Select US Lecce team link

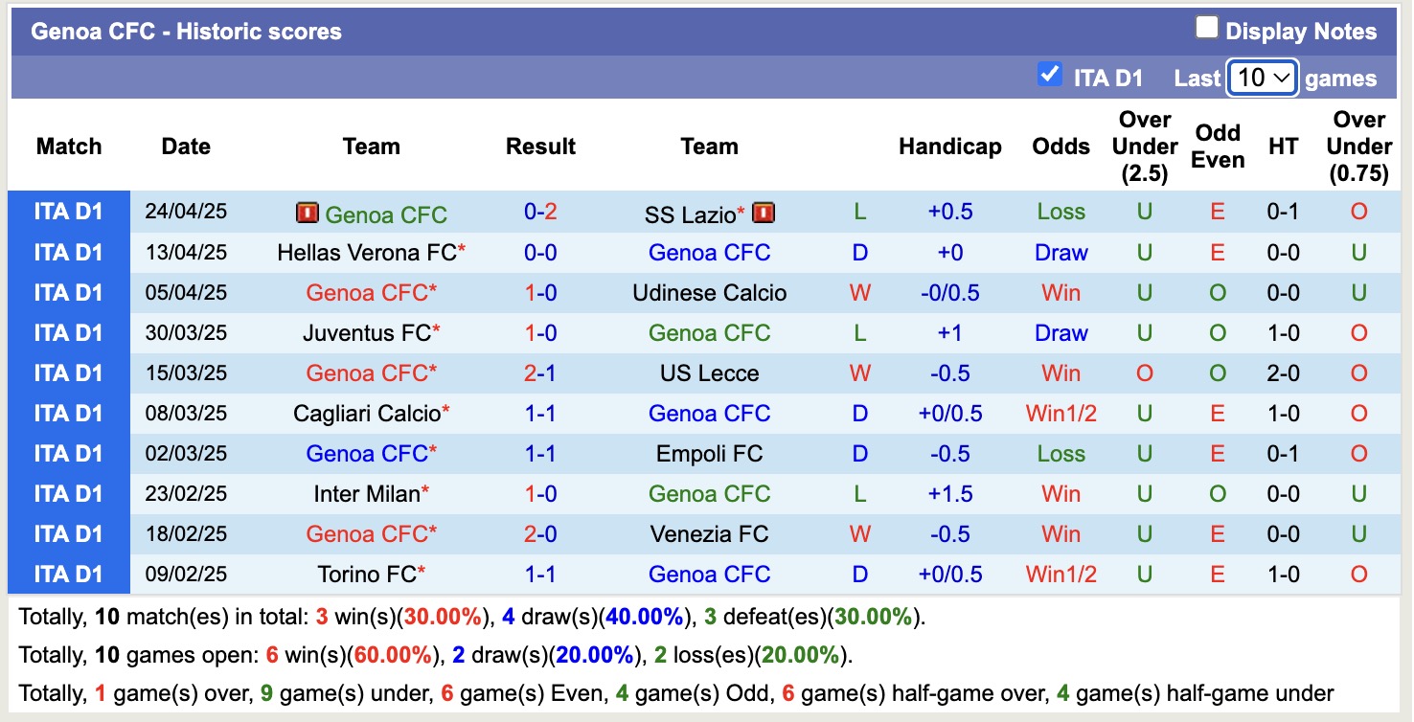(x=709, y=373)
